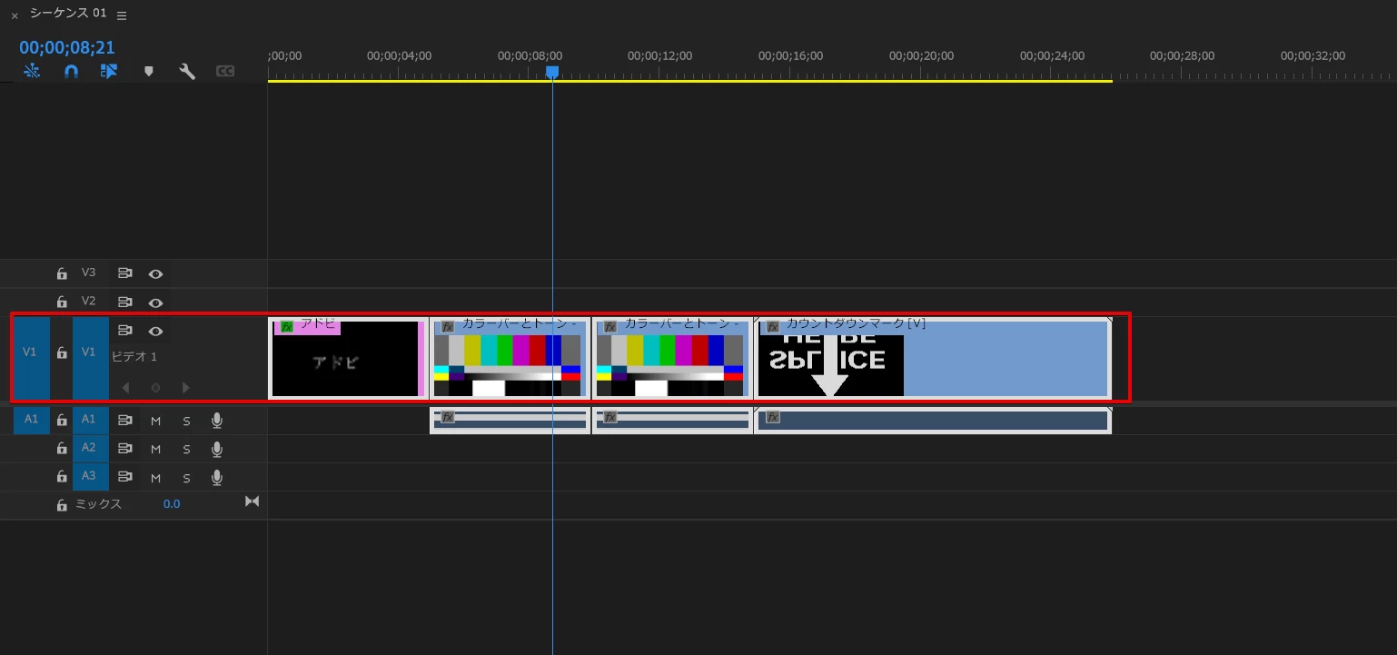Toggle lock on audio track A3

point(62,477)
